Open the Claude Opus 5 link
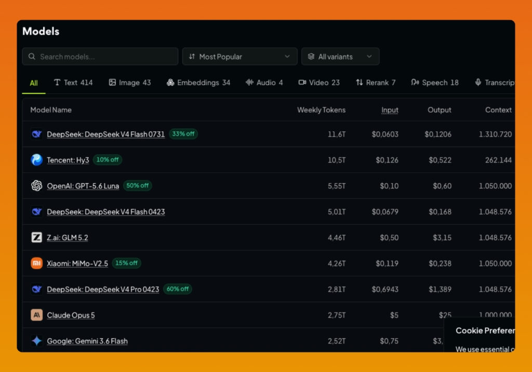The image size is (532, 372). [x=71, y=315]
